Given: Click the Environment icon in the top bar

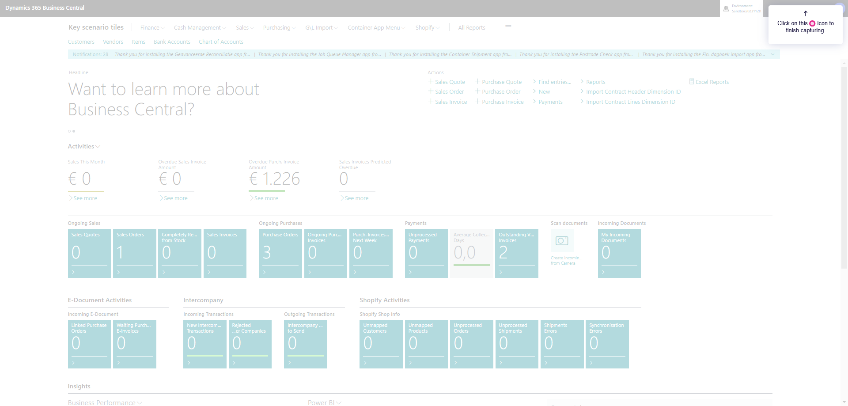Looking at the screenshot, I should tap(726, 8).
